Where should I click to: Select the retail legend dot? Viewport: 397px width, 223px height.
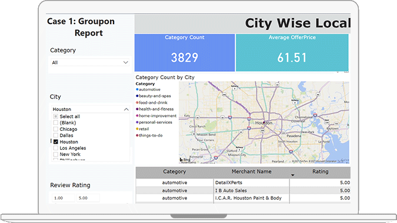click(x=137, y=129)
